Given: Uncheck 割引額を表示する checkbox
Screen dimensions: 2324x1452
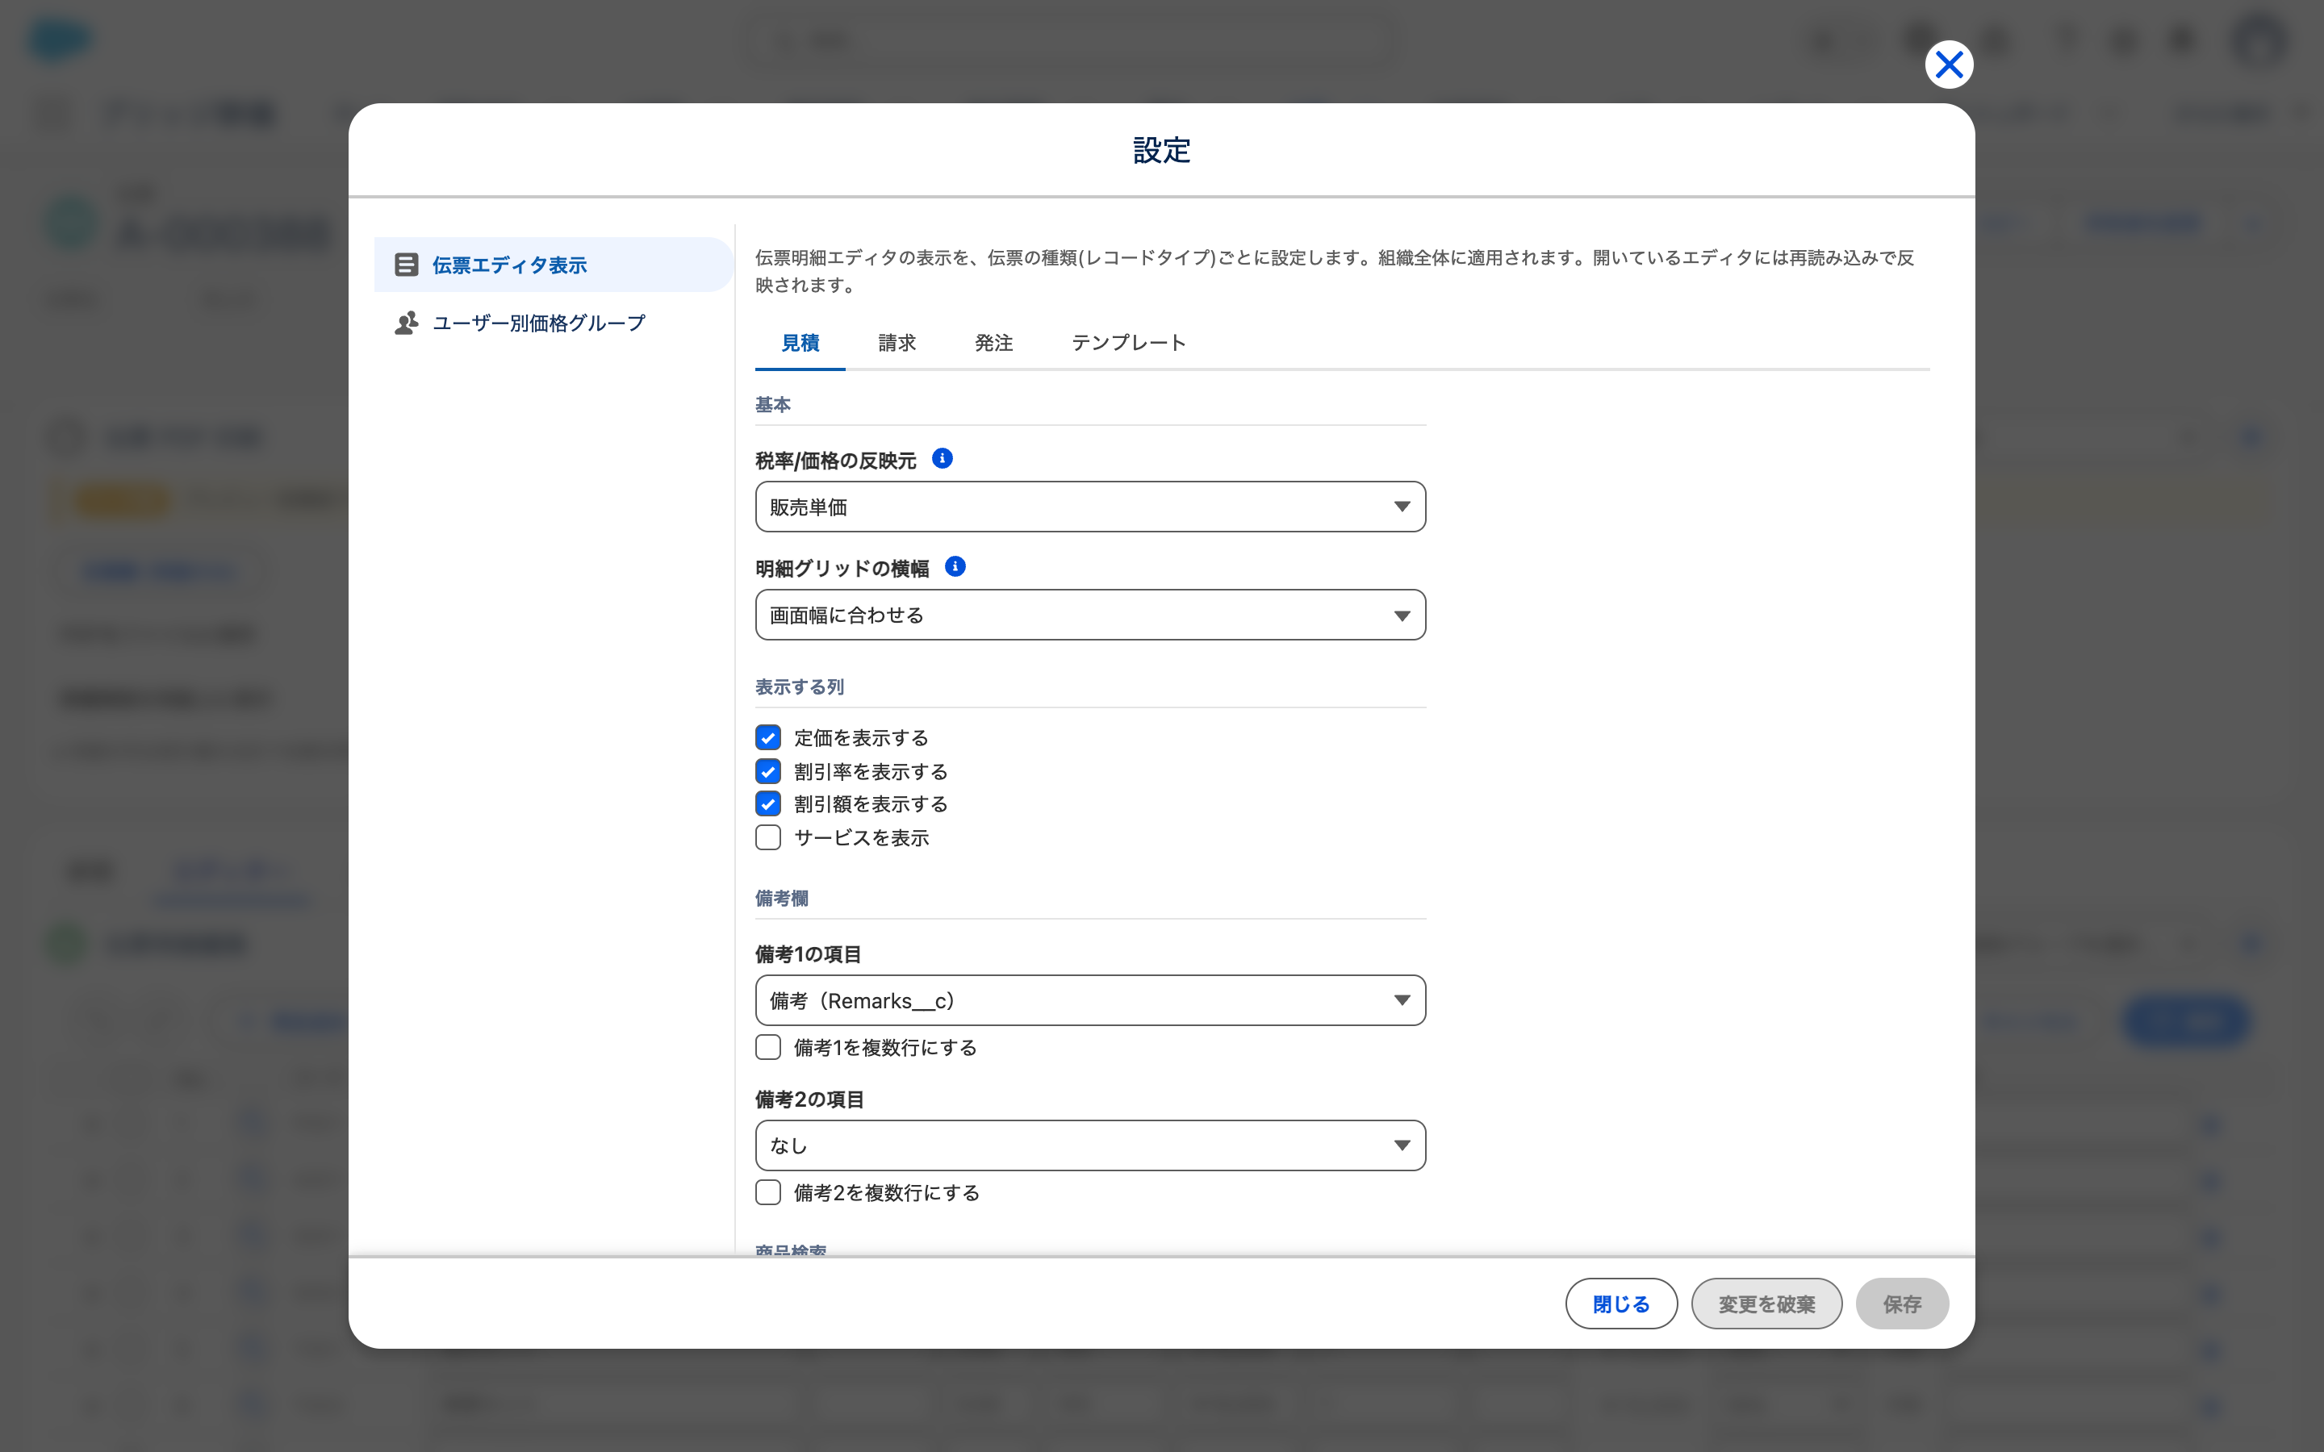Looking at the screenshot, I should tap(768, 803).
